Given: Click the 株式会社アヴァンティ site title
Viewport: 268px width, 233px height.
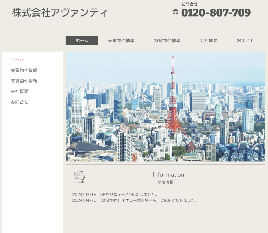Looking at the screenshot, I should 60,13.
